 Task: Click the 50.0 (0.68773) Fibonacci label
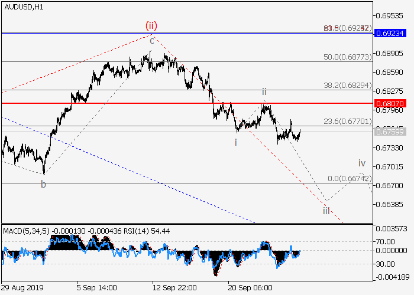[347, 56]
